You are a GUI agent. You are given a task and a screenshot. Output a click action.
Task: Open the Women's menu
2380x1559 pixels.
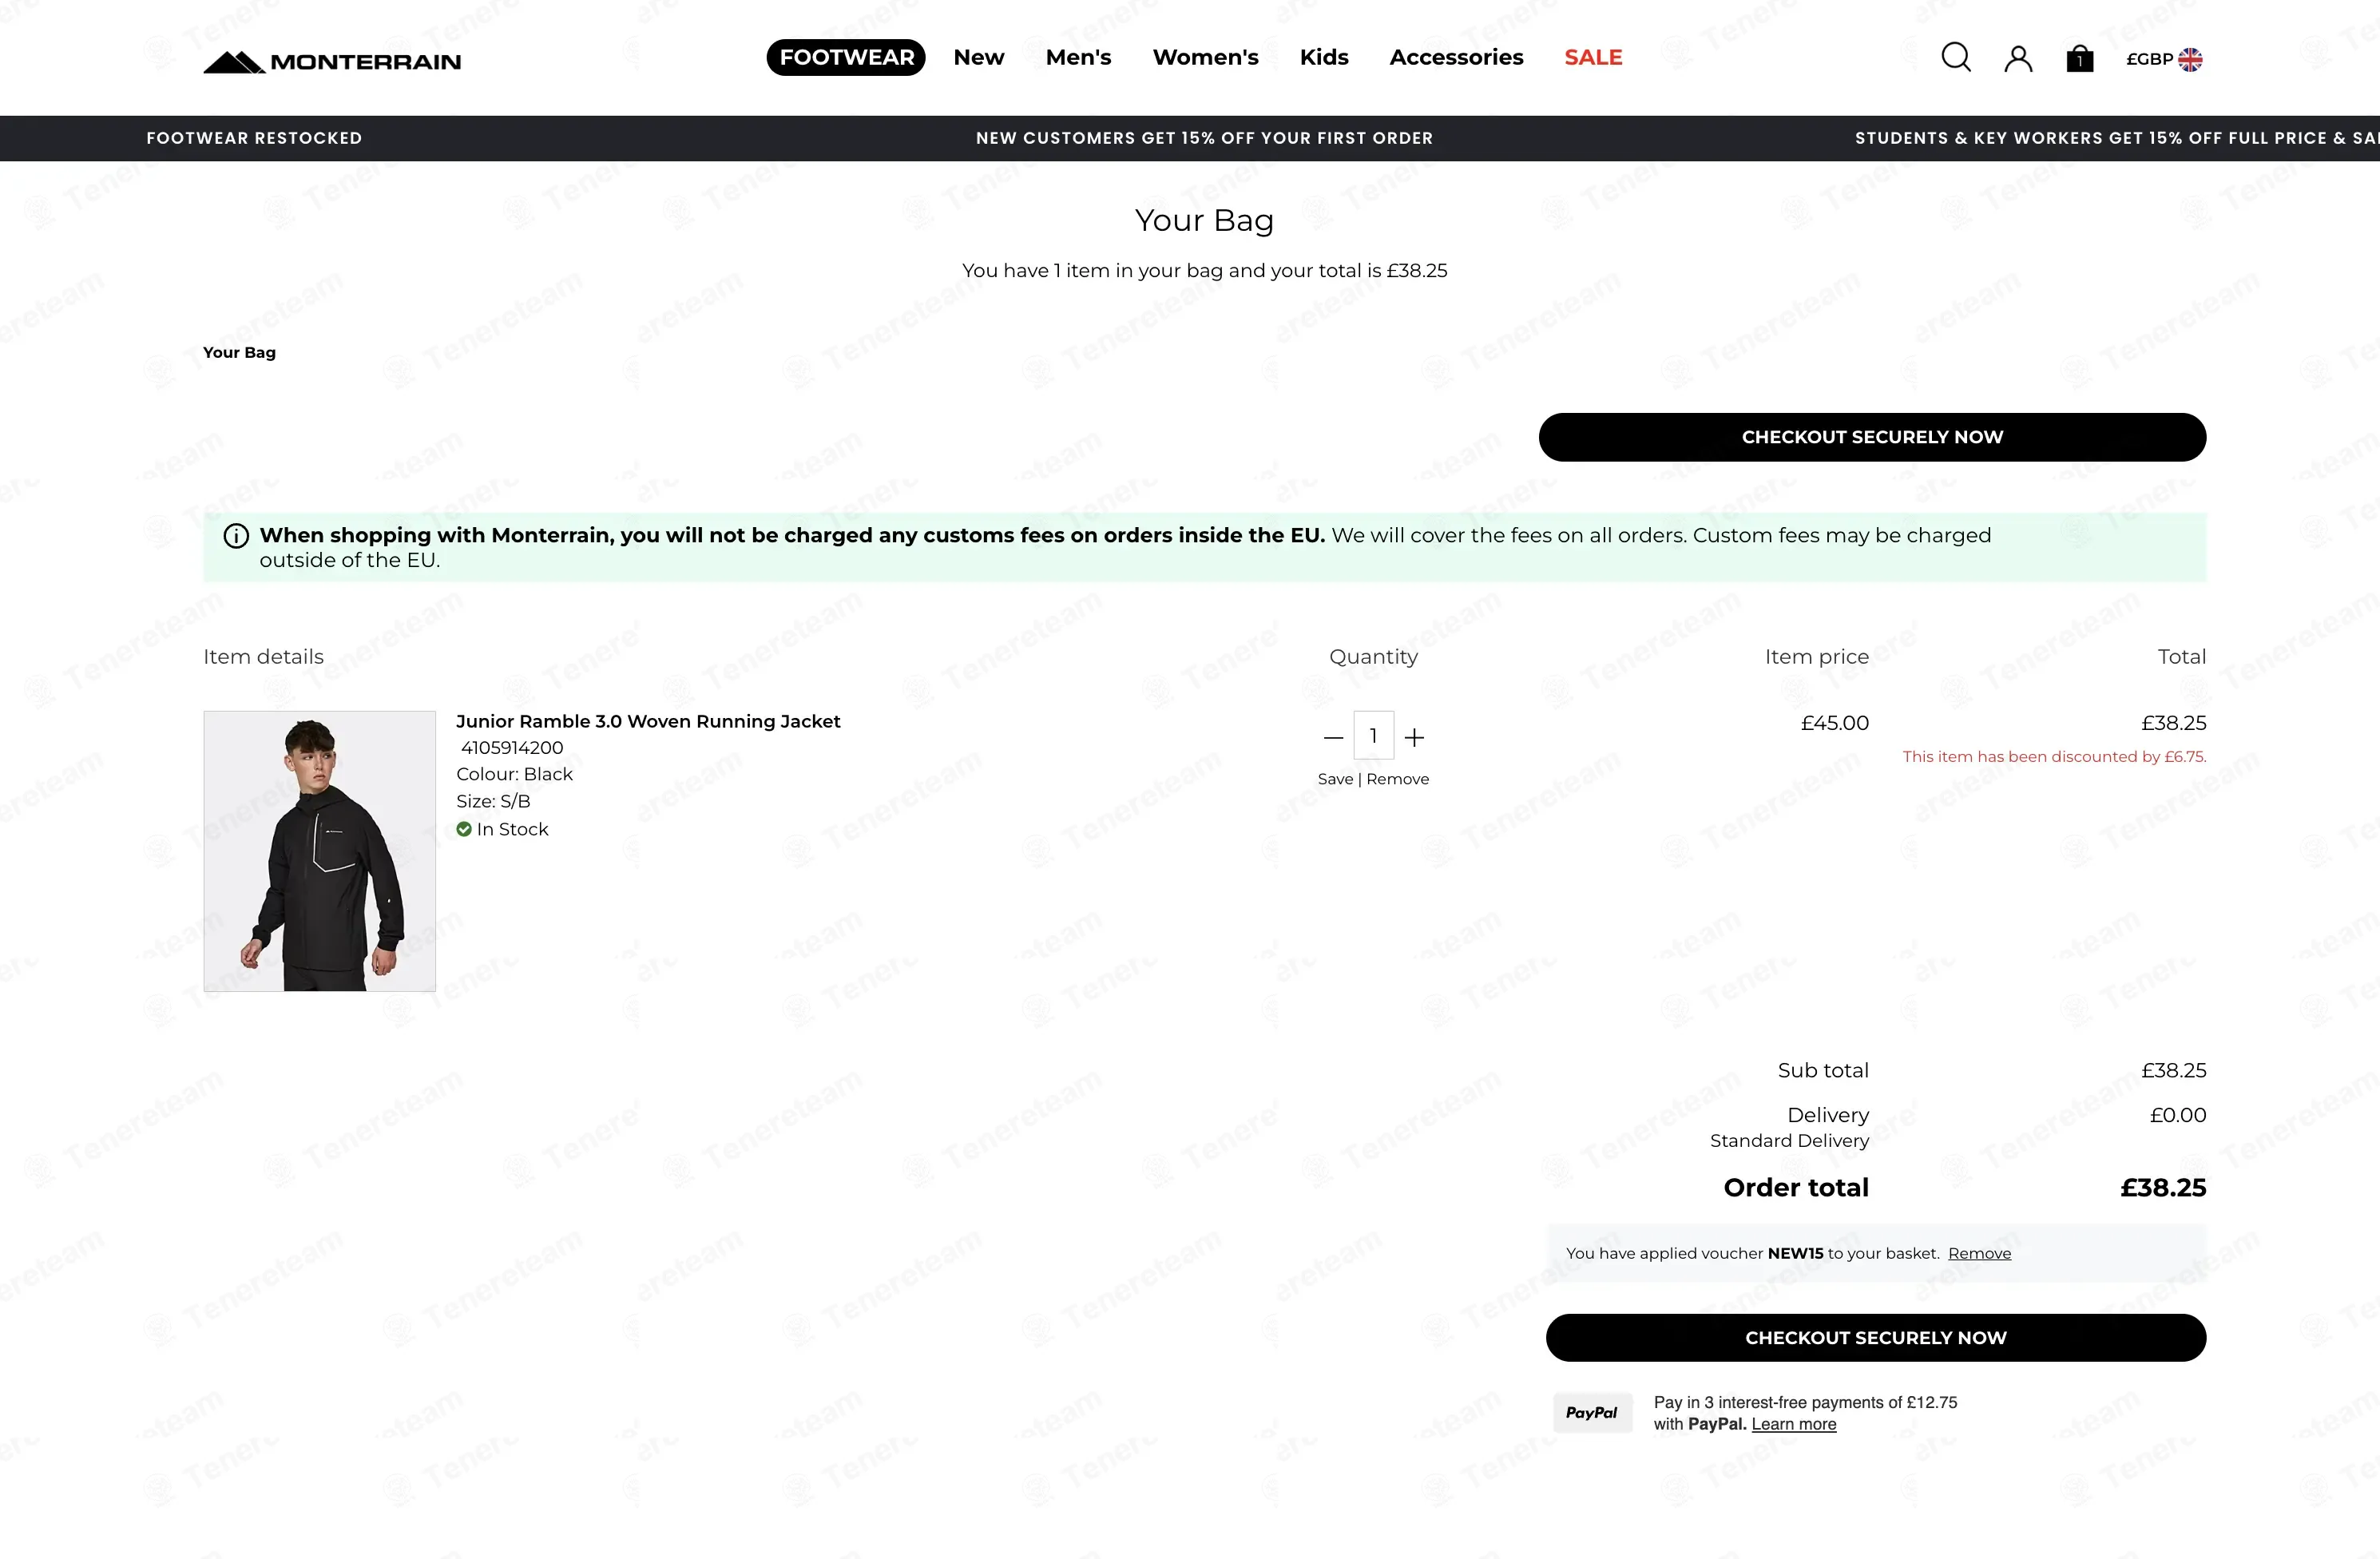pyautogui.click(x=1205, y=57)
